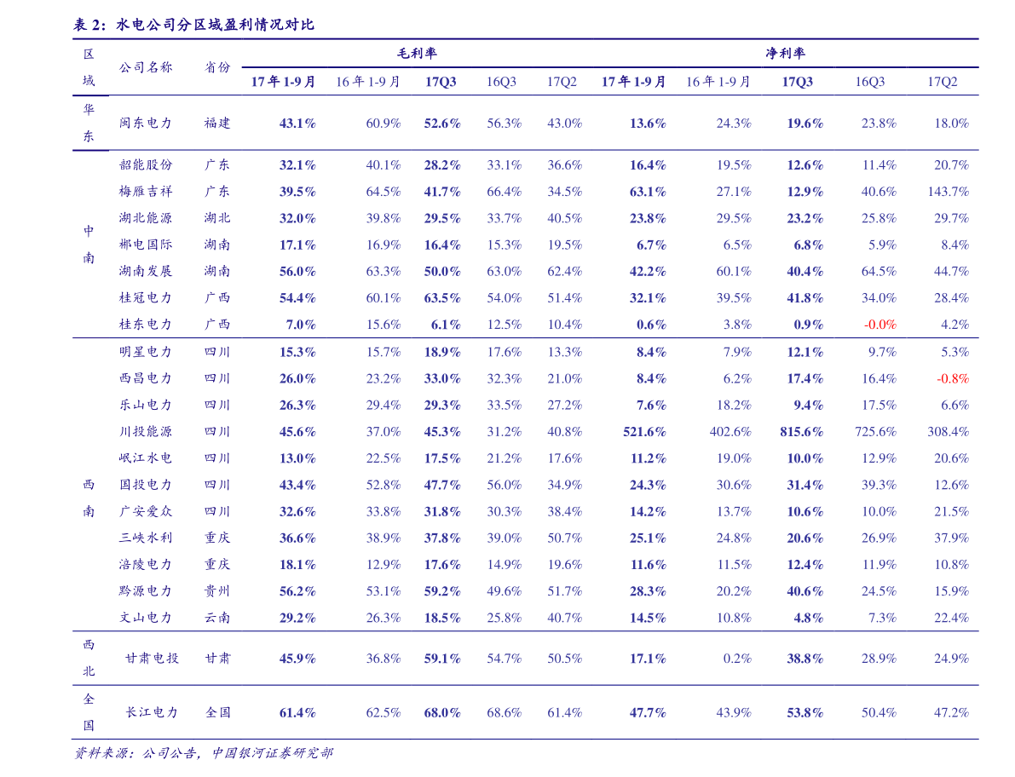The height and width of the screenshot is (777, 1015).
Task: Select the 净利率 group header
Action: (x=784, y=53)
